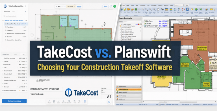Click the Share button
The width and height of the screenshot is (217, 111).
click(105, 6)
